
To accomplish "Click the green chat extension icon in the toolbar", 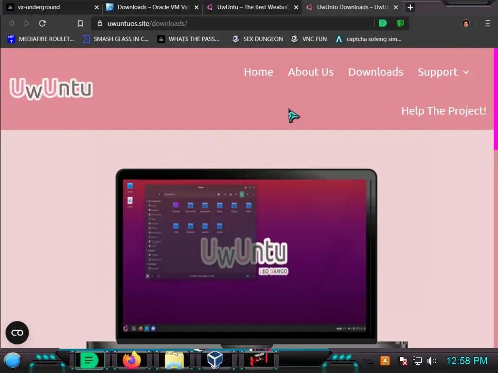I will pos(383,23).
